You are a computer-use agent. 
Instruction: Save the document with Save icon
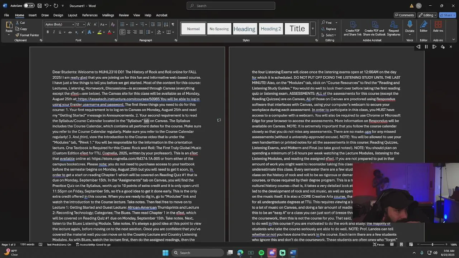[x=39, y=6]
